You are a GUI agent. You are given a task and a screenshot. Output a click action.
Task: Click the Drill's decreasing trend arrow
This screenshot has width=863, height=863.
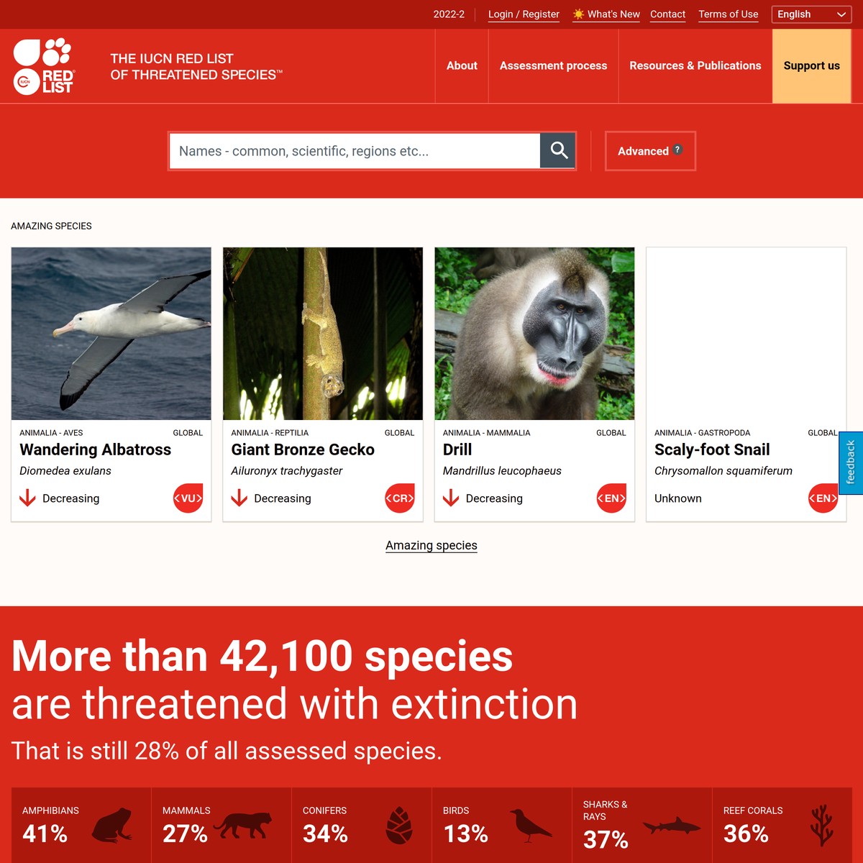(x=451, y=498)
